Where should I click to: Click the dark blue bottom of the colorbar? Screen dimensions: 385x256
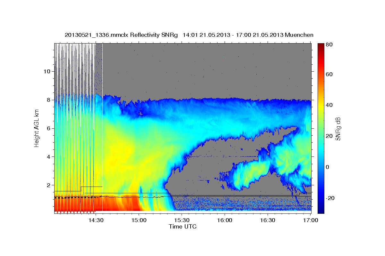pyautogui.click(x=321, y=210)
